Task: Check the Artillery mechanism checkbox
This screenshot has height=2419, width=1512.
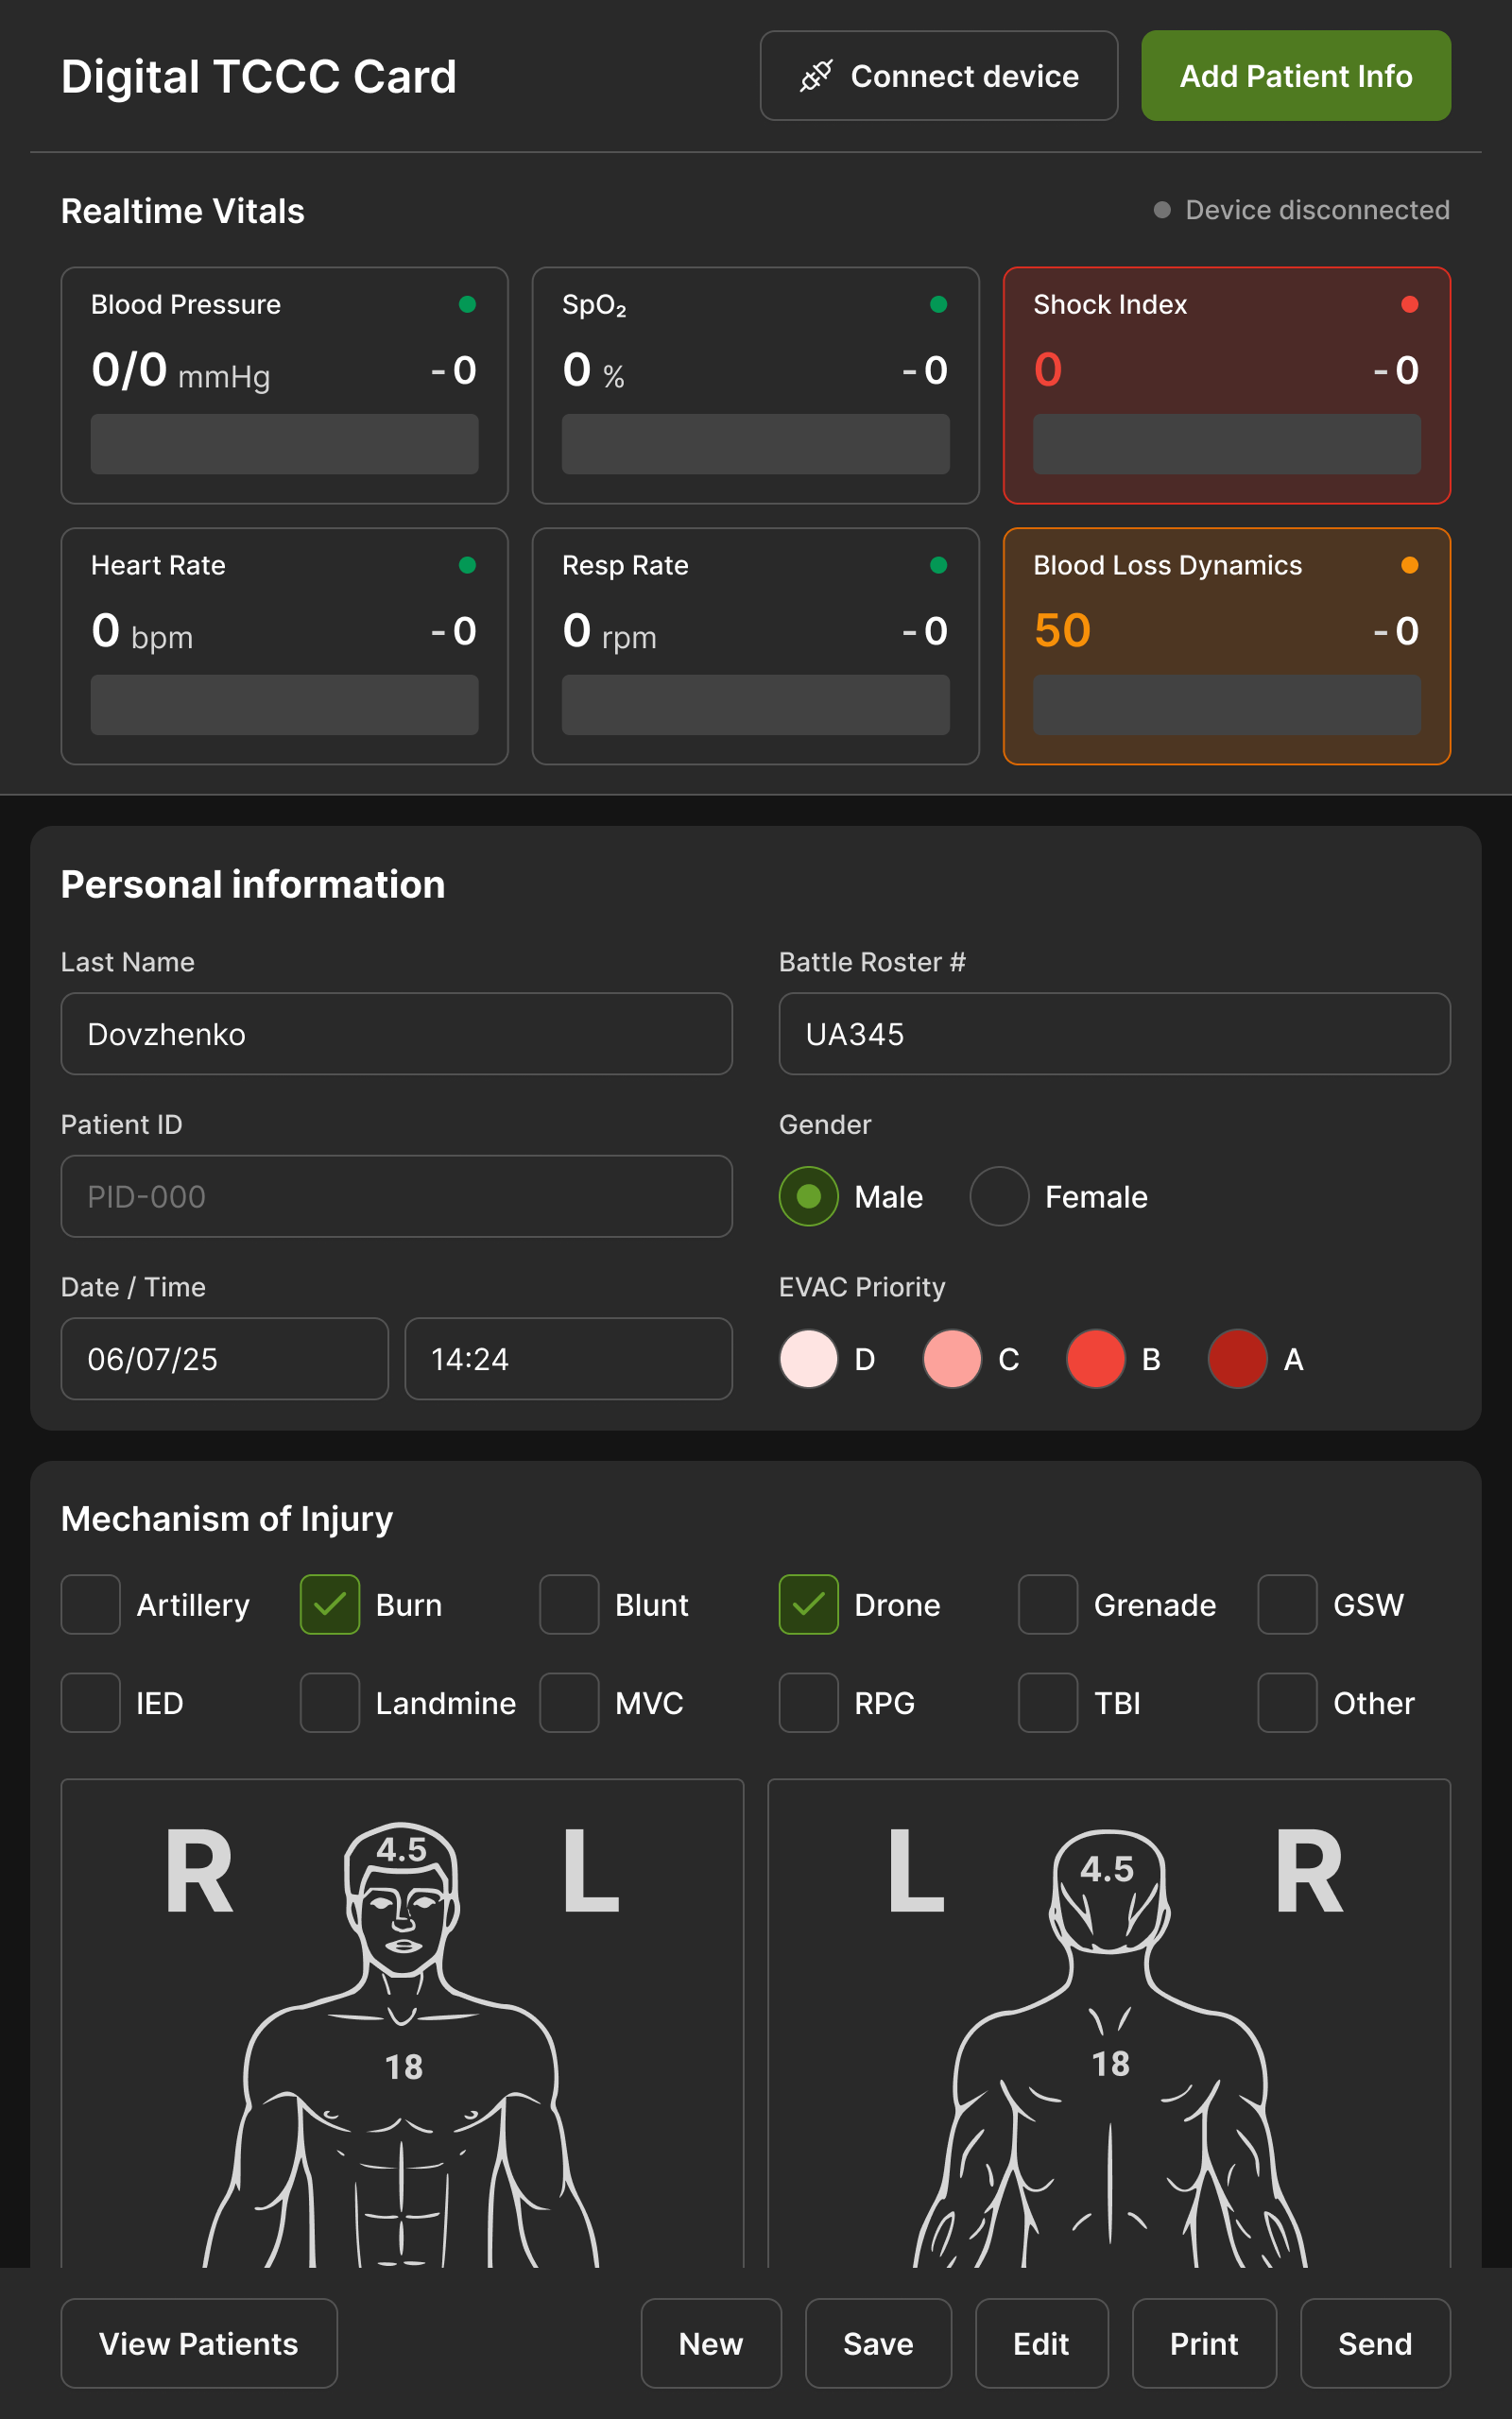Action: coord(91,1604)
